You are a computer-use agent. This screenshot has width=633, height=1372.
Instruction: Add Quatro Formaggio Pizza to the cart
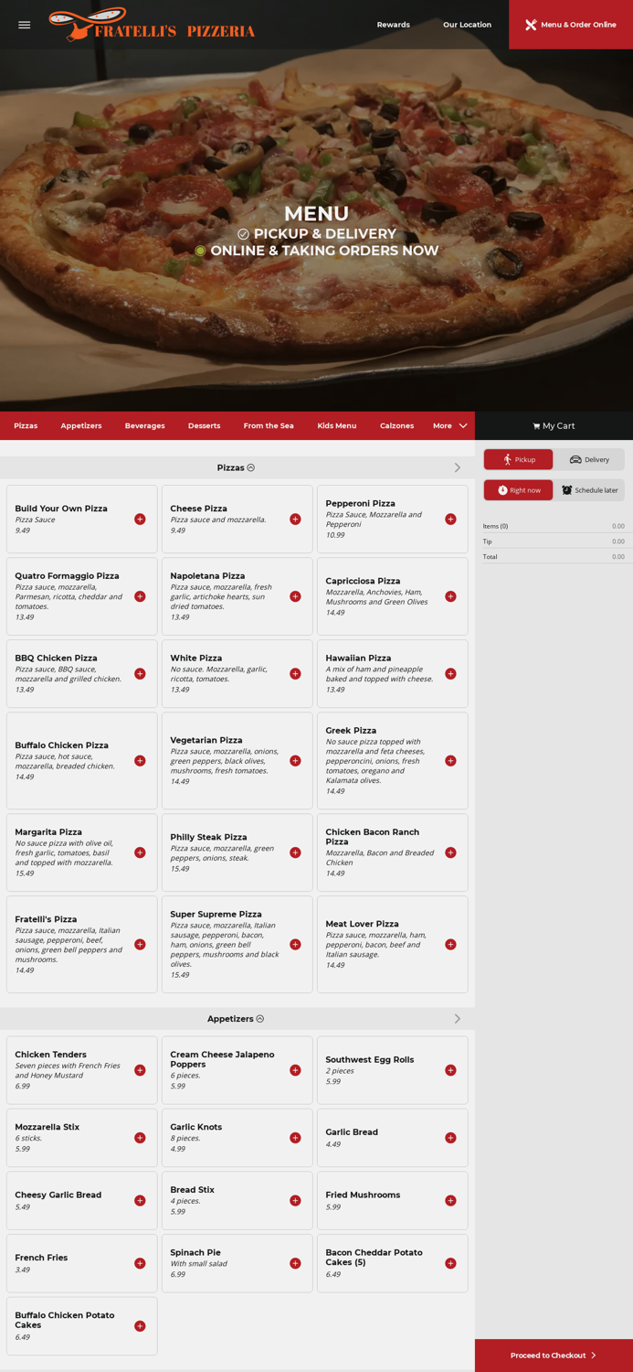140,596
